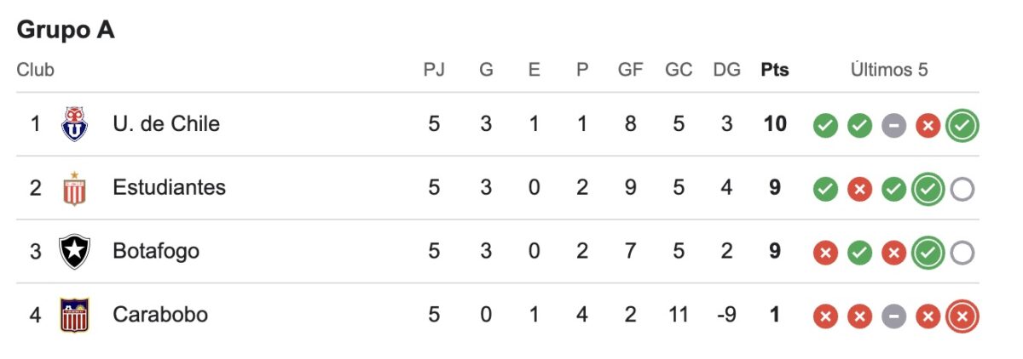The image size is (1023, 359).
Task: Click the U. de Chile club crest
Action: click(74, 124)
